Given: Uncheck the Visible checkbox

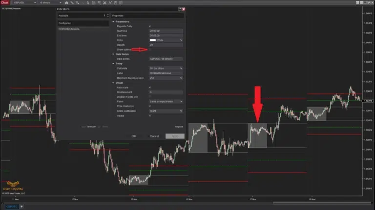Looking at the screenshot, I should (x=150, y=116).
